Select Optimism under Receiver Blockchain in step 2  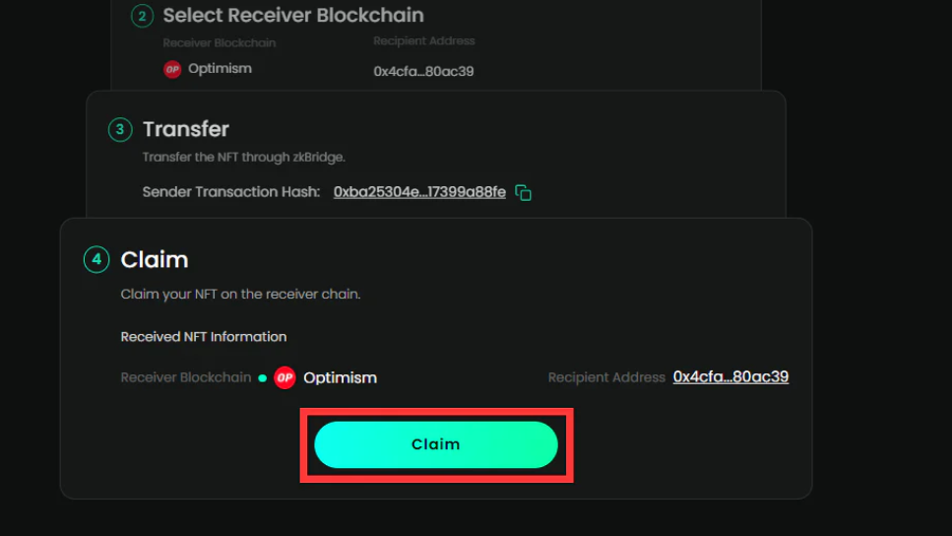coord(220,69)
